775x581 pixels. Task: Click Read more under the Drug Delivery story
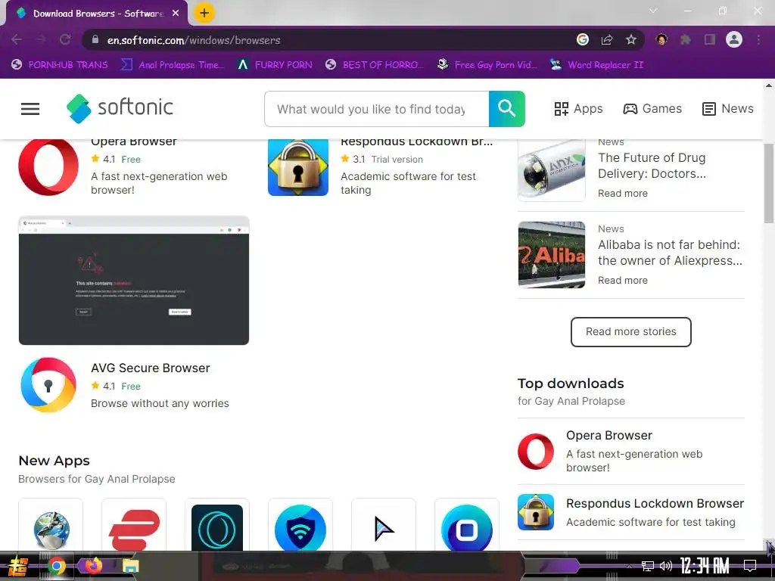623,193
